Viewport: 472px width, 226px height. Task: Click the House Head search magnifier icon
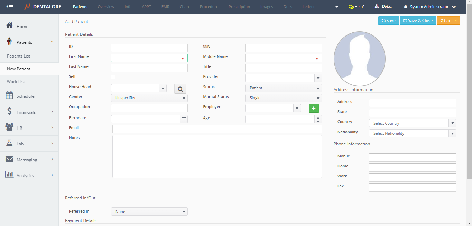(x=180, y=89)
